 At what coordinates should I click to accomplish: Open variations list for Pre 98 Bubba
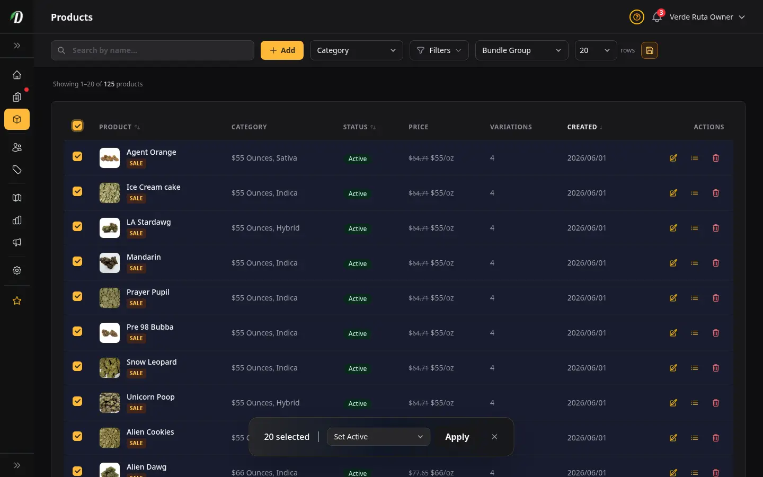coord(695,333)
